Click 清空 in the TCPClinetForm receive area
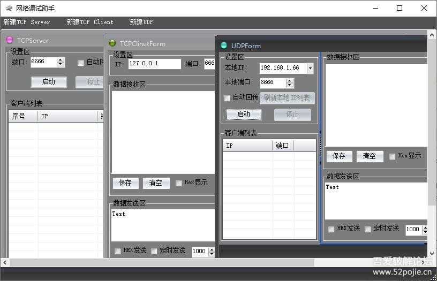This screenshot has width=437, height=281. pyautogui.click(x=156, y=183)
